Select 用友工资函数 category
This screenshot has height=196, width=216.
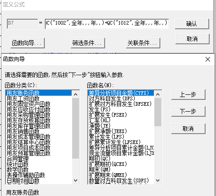pyautogui.click(x=23, y=98)
